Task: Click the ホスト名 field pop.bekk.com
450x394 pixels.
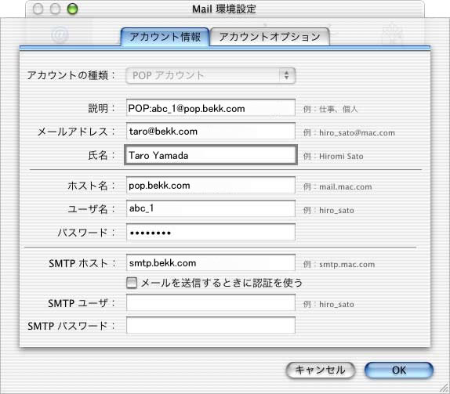Action: 211,185
